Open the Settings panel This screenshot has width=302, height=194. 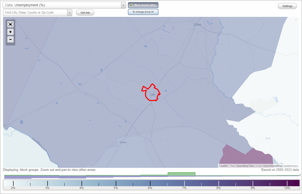287,6
